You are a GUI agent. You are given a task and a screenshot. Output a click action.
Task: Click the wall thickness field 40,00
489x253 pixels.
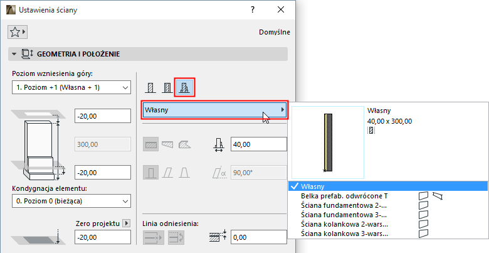tap(258, 144)
